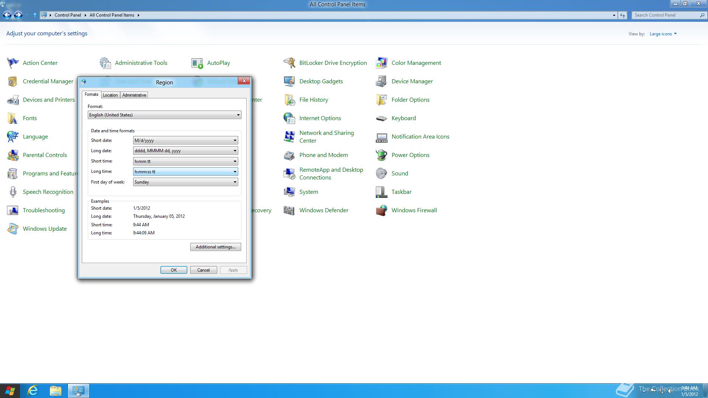Open the Programs and Features icon

tap(13, 174)
